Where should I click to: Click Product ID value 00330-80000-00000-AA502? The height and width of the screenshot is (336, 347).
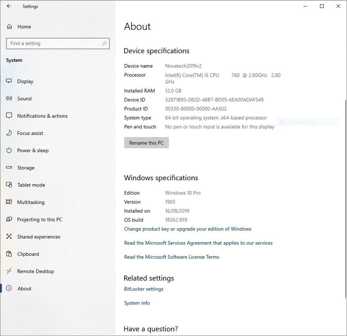click(196, 109)
